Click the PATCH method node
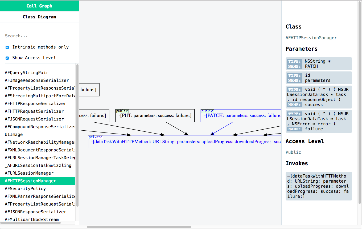This screenshot has width=362, height=229. (241, 116)
